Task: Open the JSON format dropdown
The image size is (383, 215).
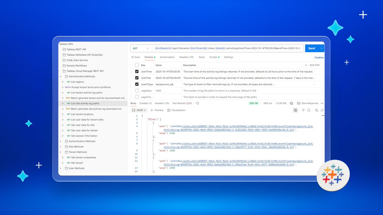Action: click(x=139, y=110)
